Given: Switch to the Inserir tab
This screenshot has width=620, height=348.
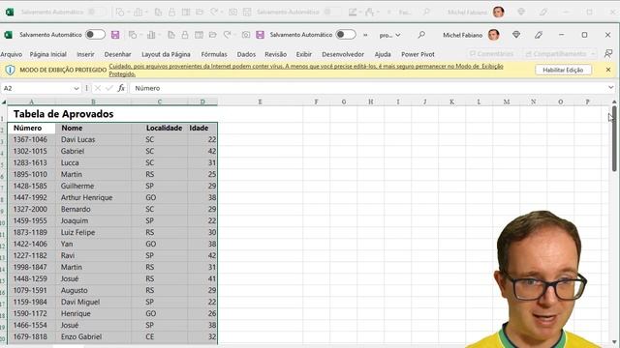Looking at the screenshot, I should tap(85, 54).
